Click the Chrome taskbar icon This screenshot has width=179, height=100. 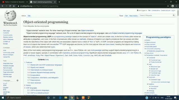click(x=72, y=97)
